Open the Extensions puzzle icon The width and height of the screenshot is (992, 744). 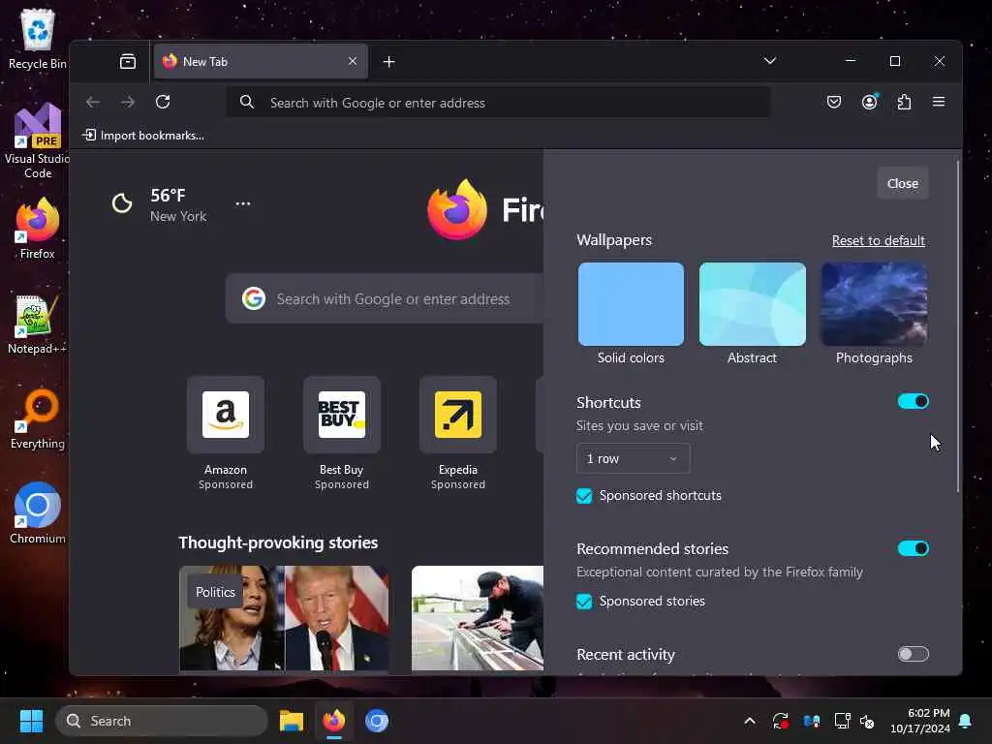904,102
